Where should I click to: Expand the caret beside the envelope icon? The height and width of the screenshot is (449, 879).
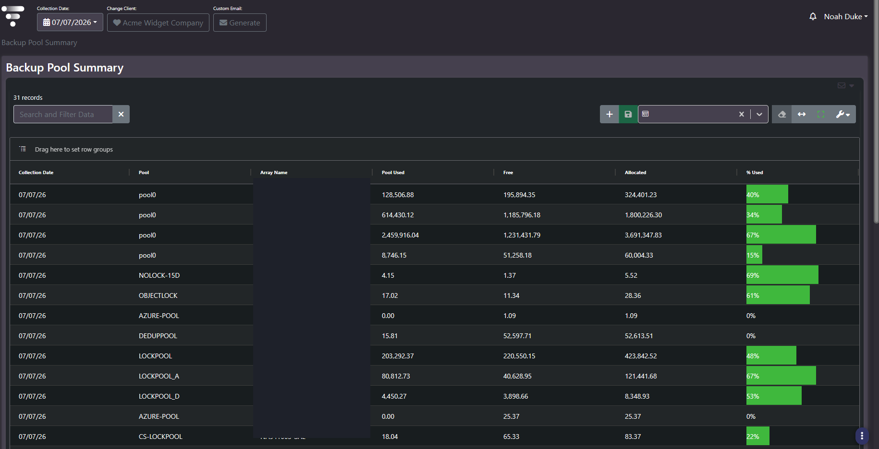click(x=852, y=86)
